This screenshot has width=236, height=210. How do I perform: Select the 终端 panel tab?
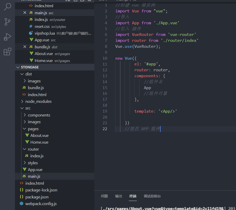(133, 196)
